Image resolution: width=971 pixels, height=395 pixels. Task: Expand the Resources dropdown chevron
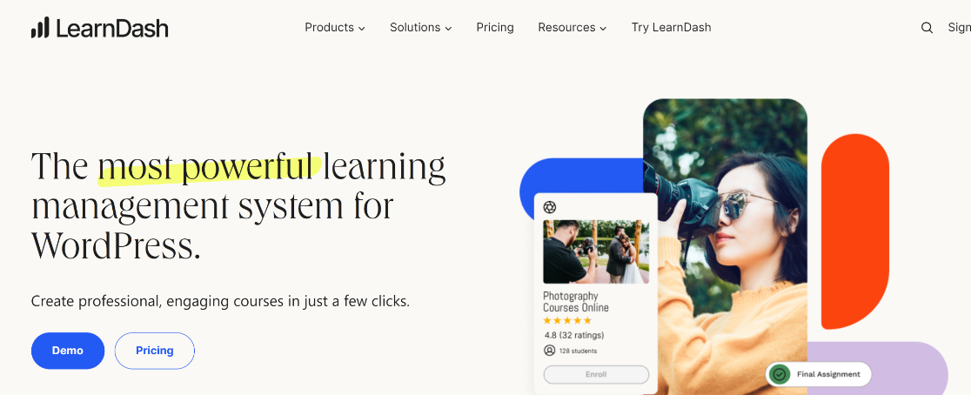tap(603, 29)
